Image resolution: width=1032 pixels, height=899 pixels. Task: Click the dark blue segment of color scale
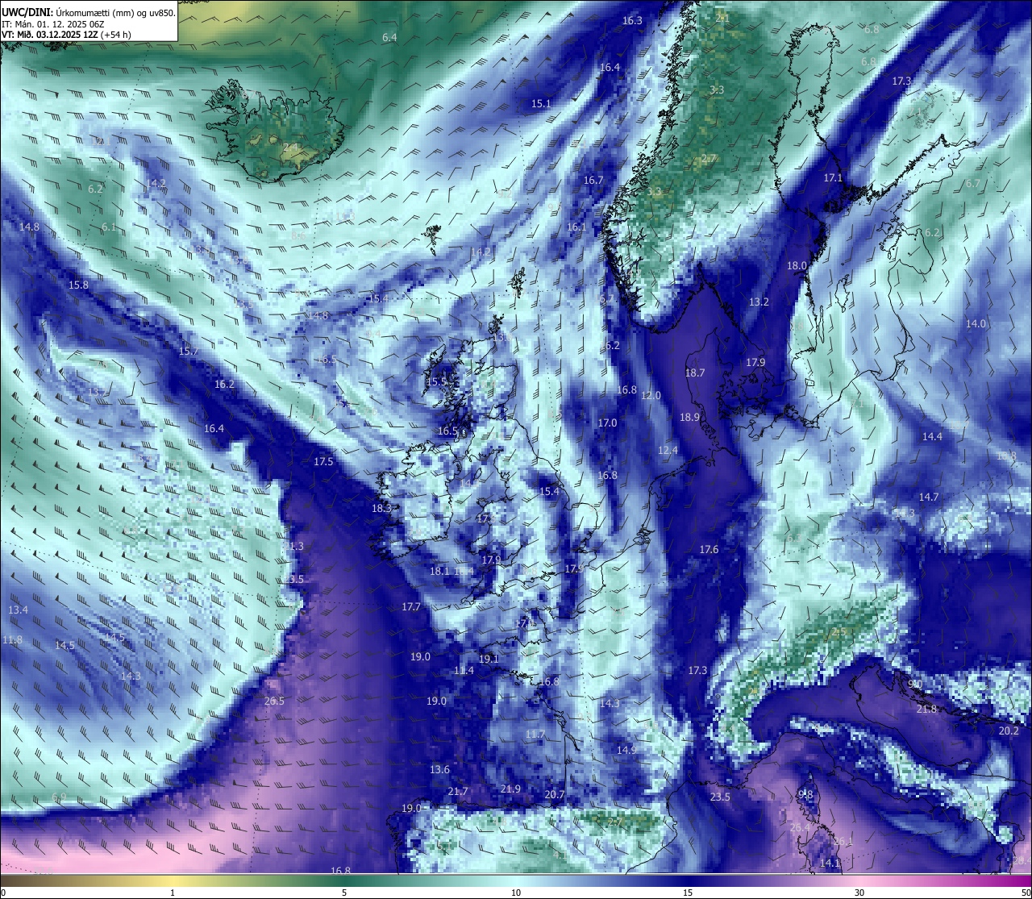coord(688,880)
